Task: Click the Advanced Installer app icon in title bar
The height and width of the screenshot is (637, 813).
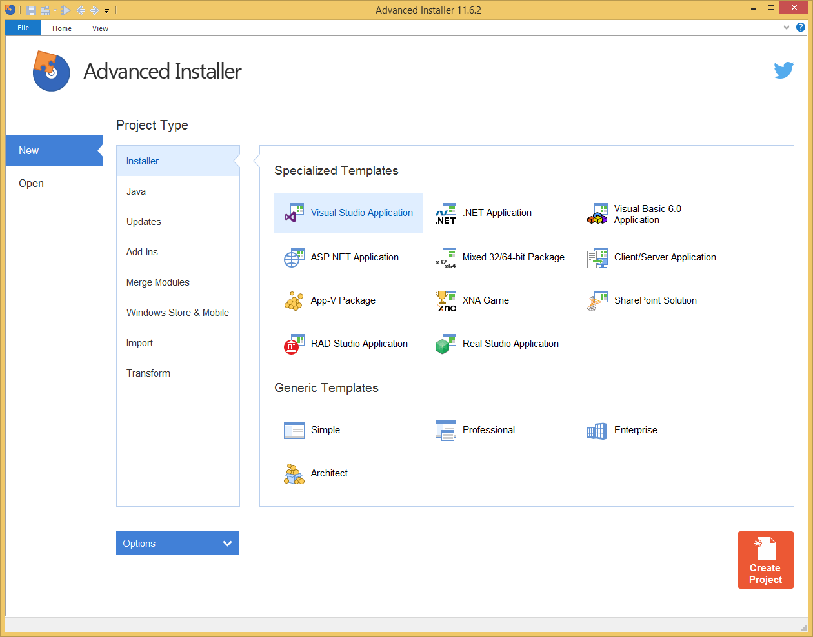Action: (x=10, y=10)
